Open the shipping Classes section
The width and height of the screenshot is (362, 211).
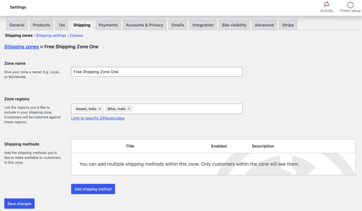pyautogui.click(x=76, y=35)
